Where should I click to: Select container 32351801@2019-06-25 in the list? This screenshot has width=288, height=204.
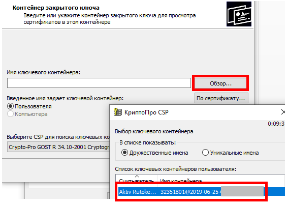tap(190, 192)
